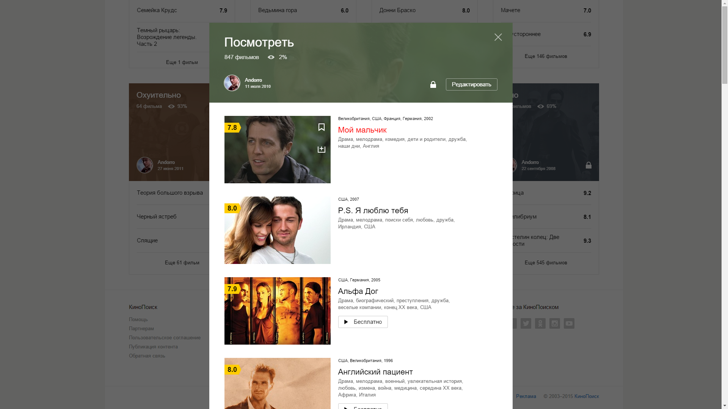Click the lock icon on bottom-right list
Viewport: 728px width, 409px height.
click(x=588, y=165)
